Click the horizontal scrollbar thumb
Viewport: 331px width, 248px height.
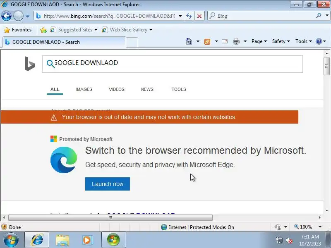[110, 217]
